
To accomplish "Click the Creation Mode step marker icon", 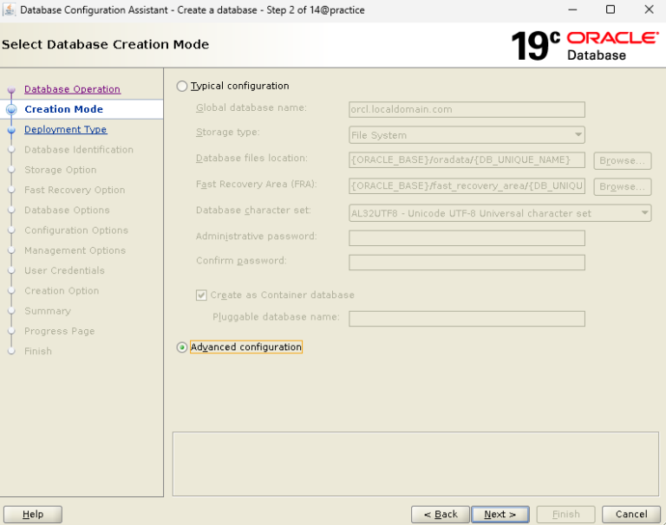I will click(x=12, y=110).
